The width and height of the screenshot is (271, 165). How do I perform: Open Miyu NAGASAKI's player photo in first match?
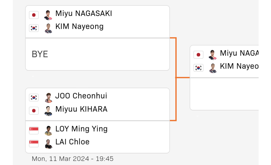pyautogui.click(x=48, y=15)
